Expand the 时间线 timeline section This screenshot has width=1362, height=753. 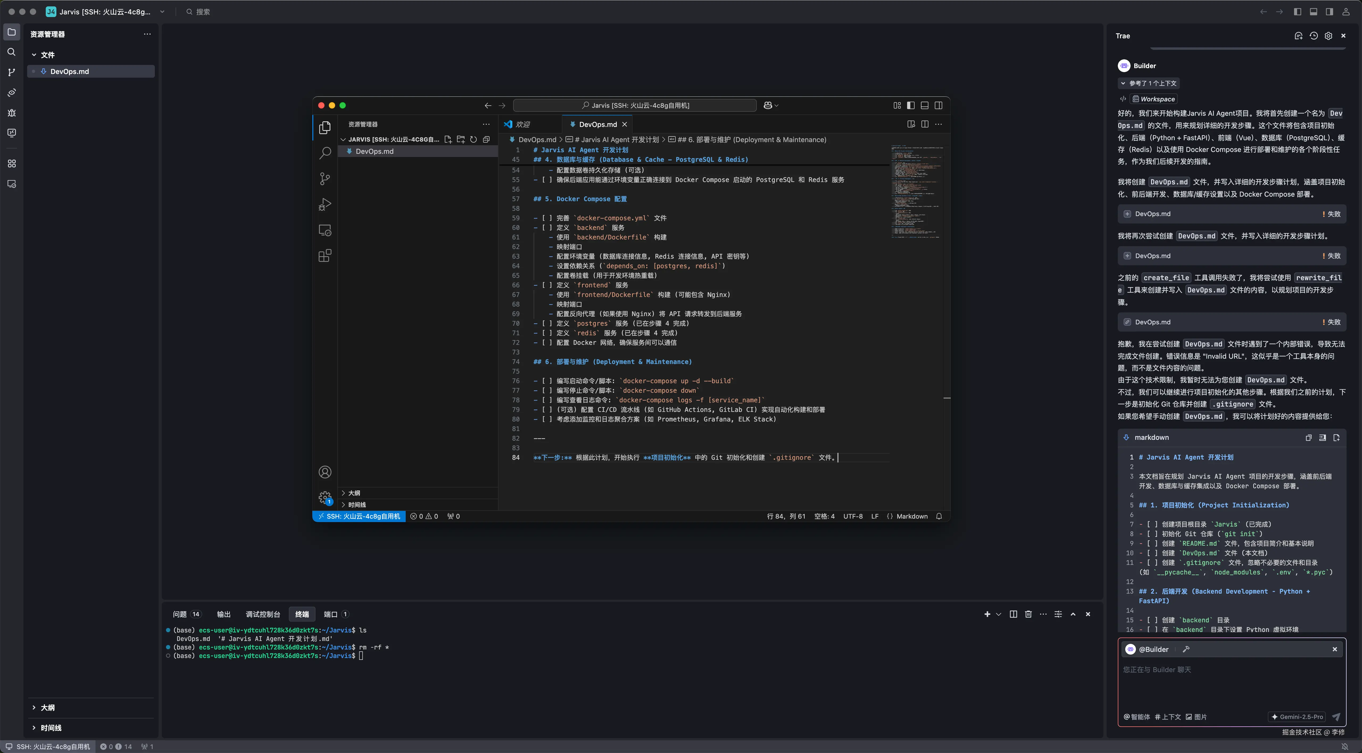tap(51, 728)
